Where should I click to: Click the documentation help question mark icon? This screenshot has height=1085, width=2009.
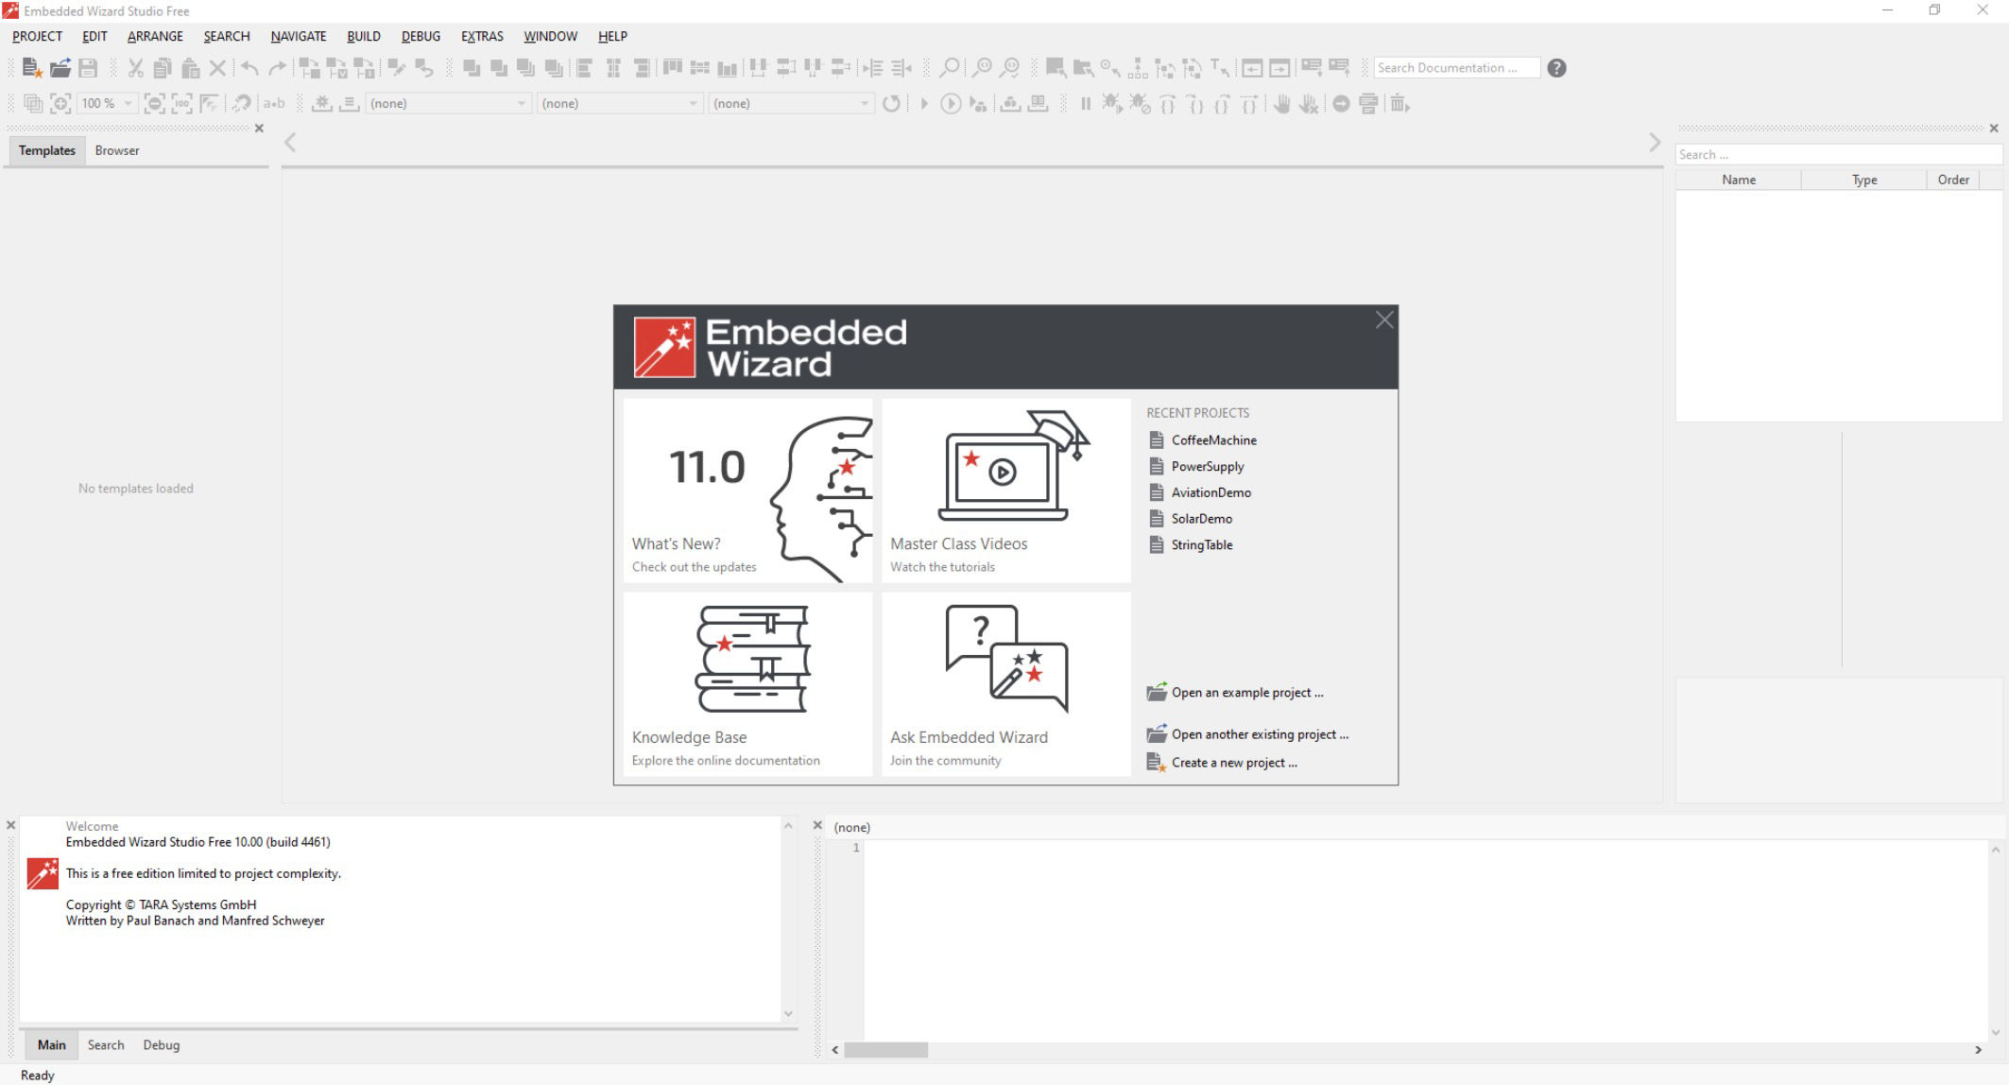coord(1556,68)
